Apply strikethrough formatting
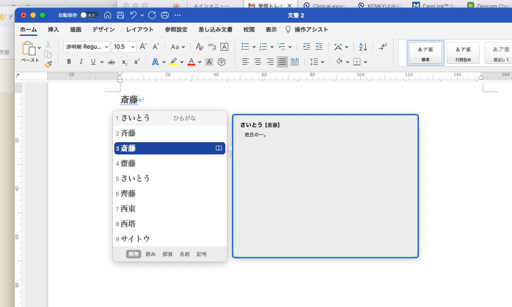The height and width of the screenshot is (307, 512). pos(111,62)
